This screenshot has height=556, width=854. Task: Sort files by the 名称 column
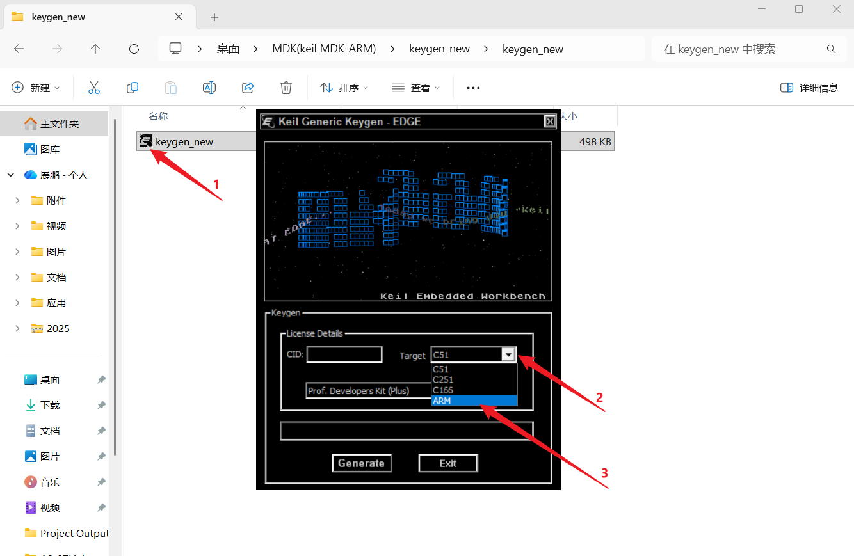(158, 116)
